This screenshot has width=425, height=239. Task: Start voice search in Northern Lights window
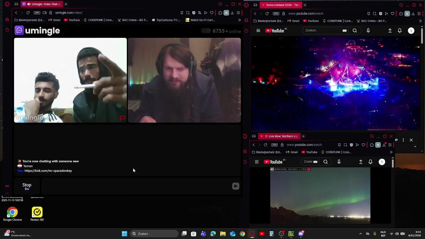(339, 162)
